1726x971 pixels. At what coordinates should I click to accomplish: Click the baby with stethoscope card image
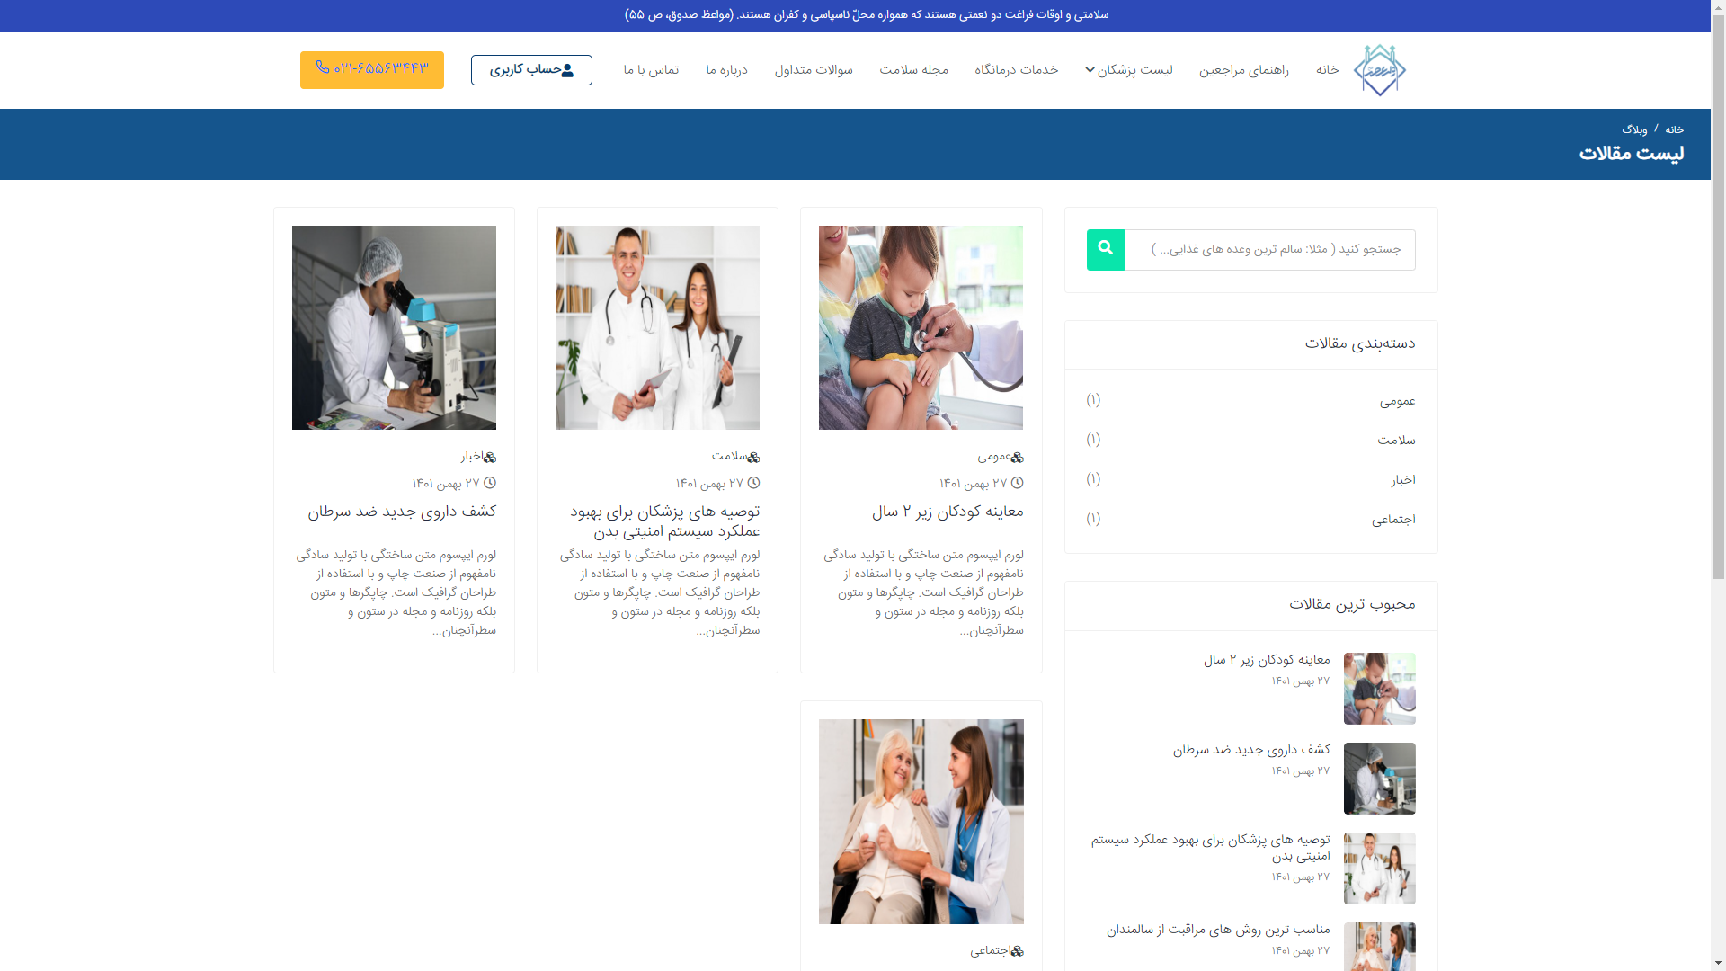coord(921,327)
